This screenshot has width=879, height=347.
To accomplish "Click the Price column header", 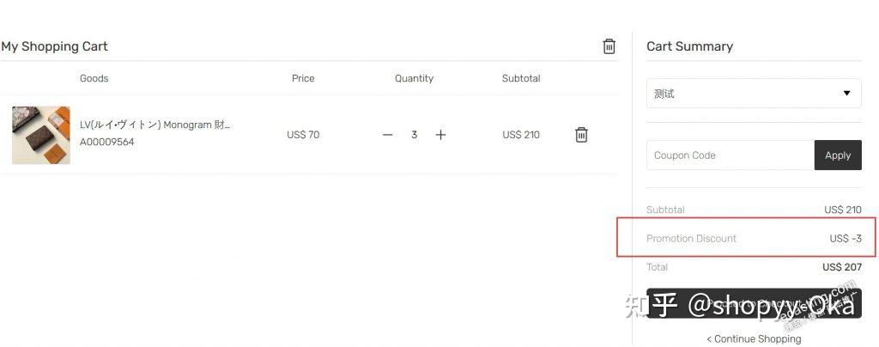I will tap(303, 78).
